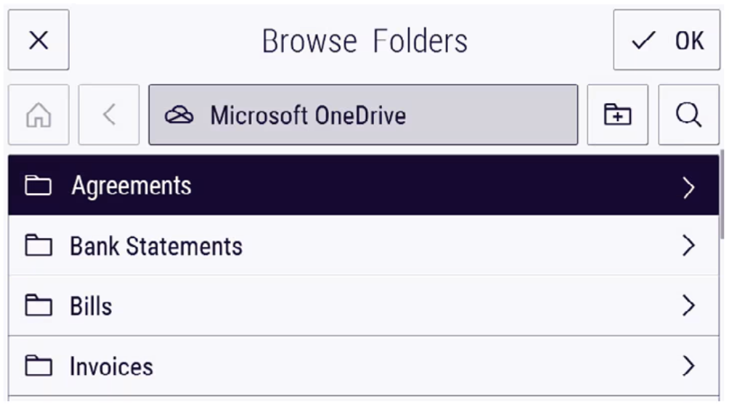729x412 pixels.
Task: Select the Agreements folder row
Action: pyautogui.click(x=364, y=185)
